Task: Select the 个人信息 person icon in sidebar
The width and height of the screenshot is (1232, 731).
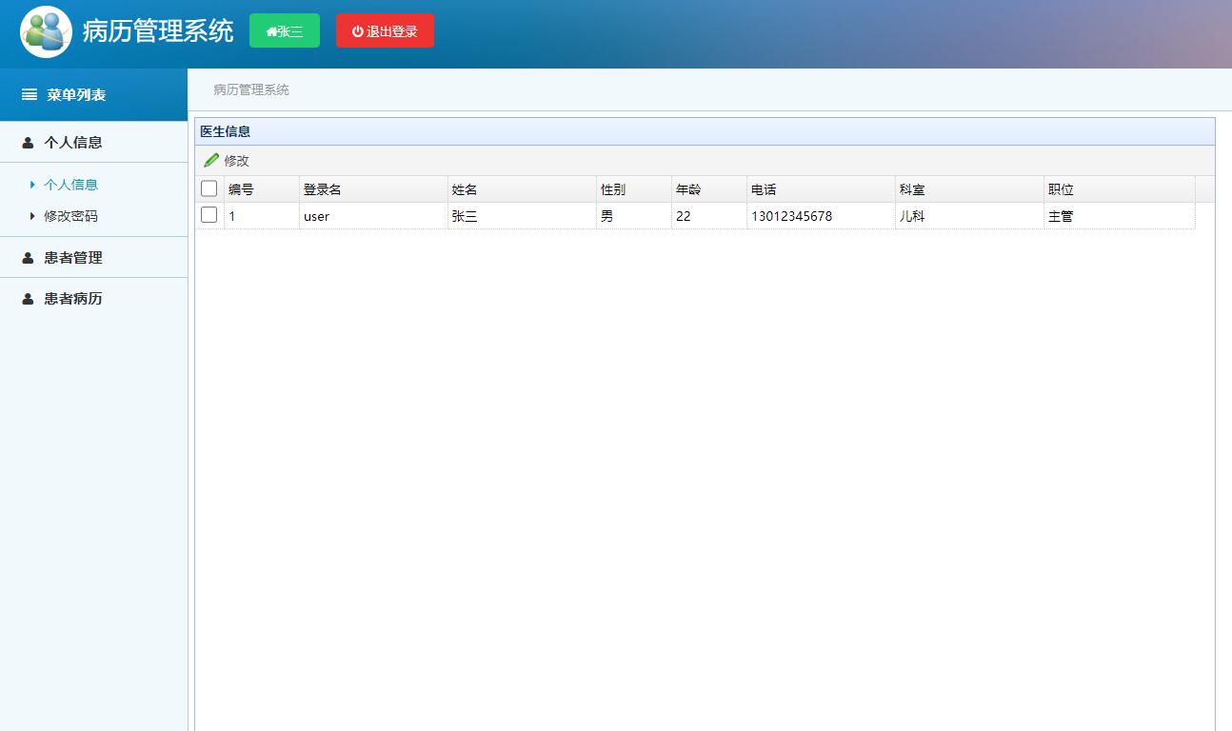Action: pos(26,142)
